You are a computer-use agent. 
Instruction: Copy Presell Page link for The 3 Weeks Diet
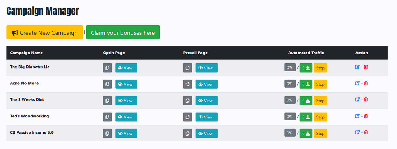click(x=188, y=101)
